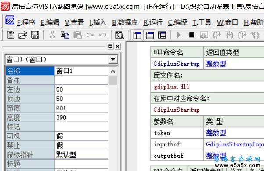264x171 pixels.
Task: Click the 窗口1 name value field
Action: (x=82, y=71)
